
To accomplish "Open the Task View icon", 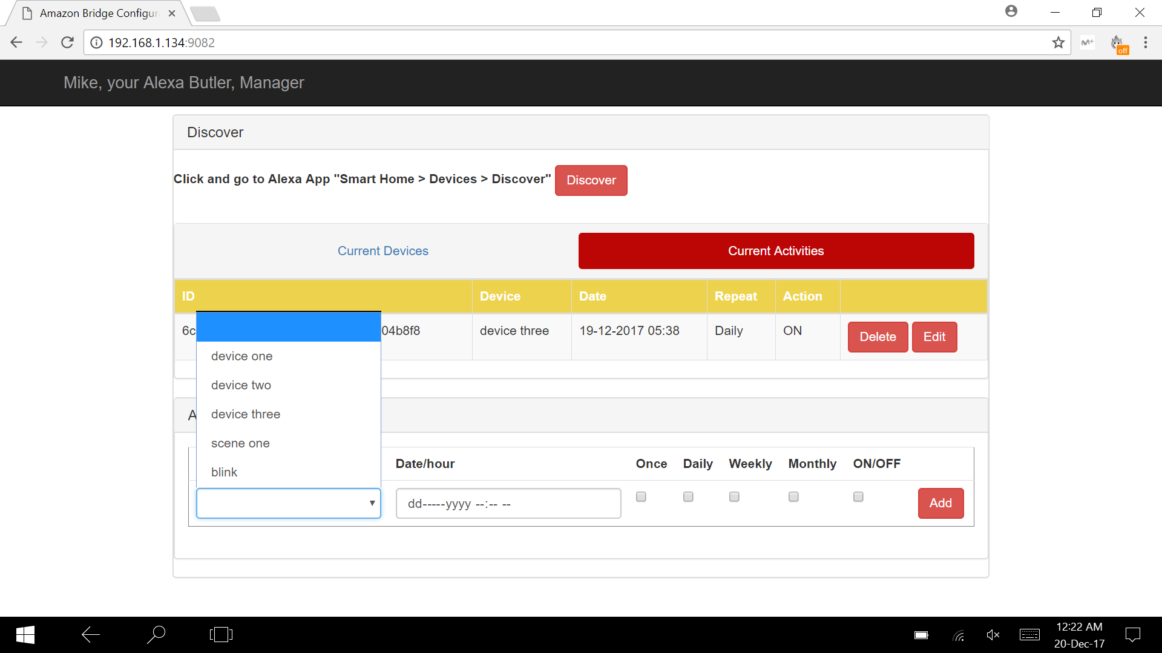I will tap(221, 635).
